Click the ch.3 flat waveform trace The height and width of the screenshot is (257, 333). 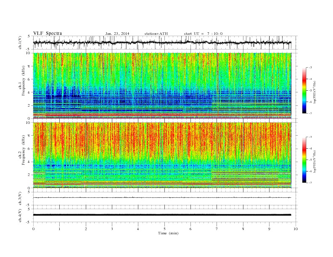click(162, 197)
